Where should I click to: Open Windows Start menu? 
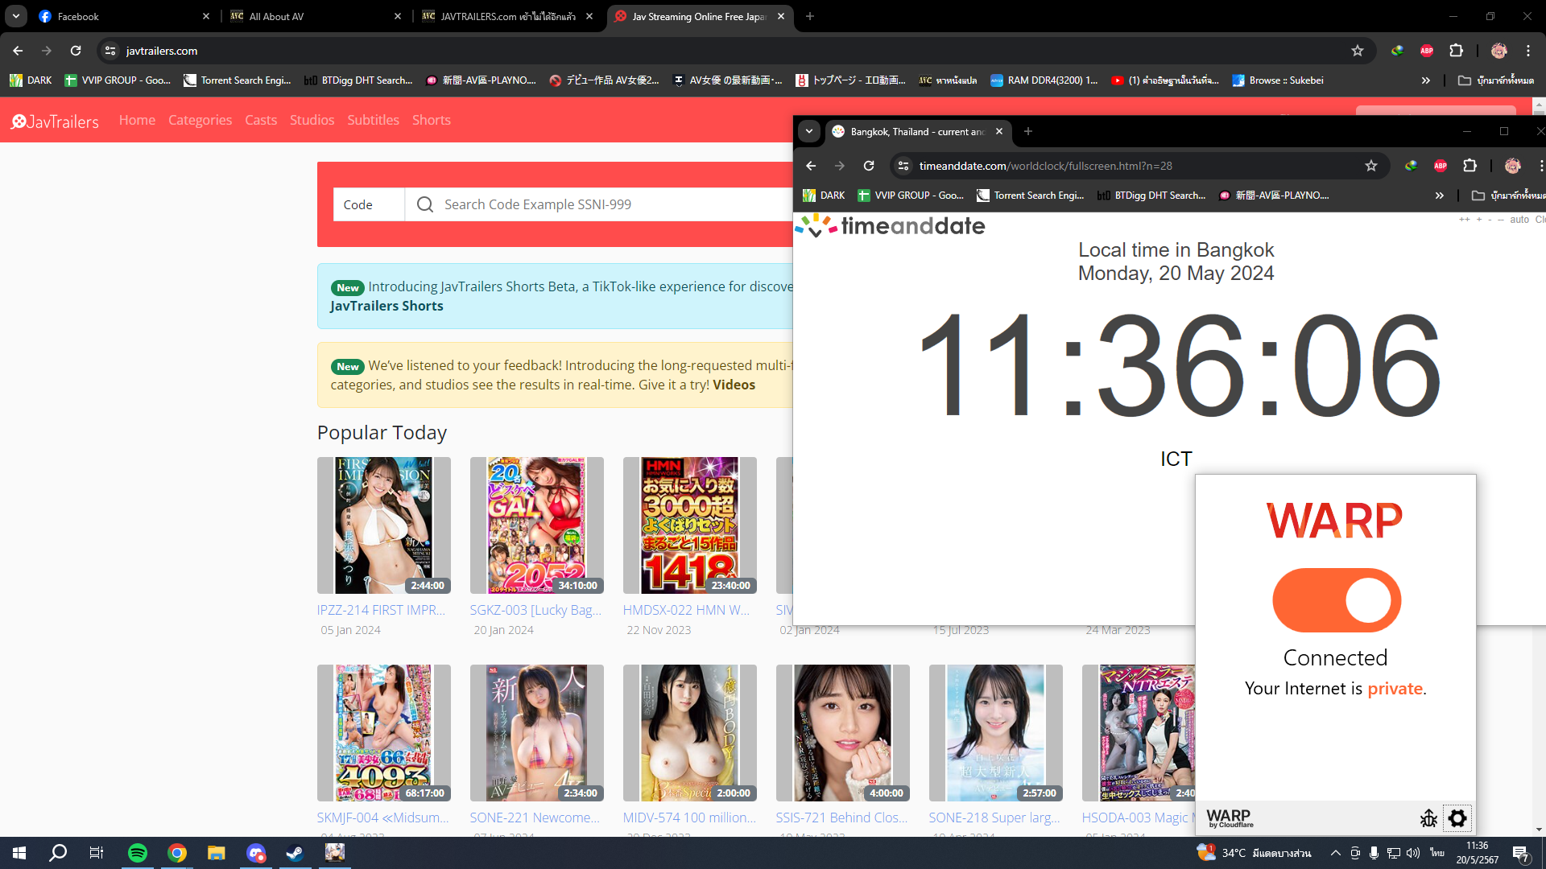click(x=19, y=853)
